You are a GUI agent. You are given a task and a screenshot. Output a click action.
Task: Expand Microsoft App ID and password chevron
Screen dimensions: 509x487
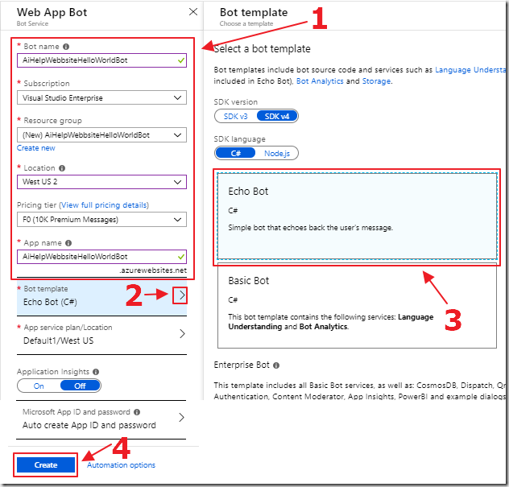181,417
